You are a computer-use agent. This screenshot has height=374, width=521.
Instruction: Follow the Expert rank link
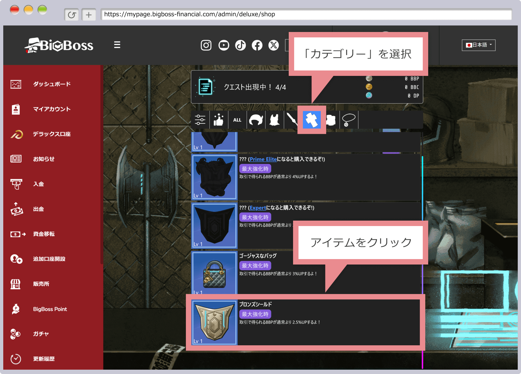(x=258, y=208)
